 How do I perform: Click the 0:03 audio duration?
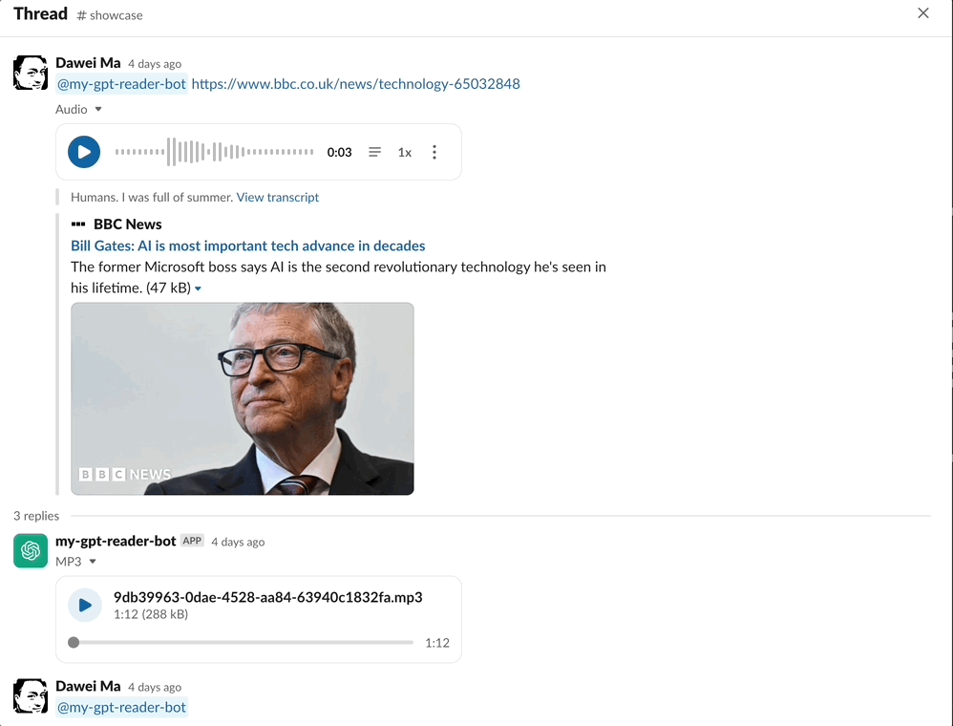339,153
